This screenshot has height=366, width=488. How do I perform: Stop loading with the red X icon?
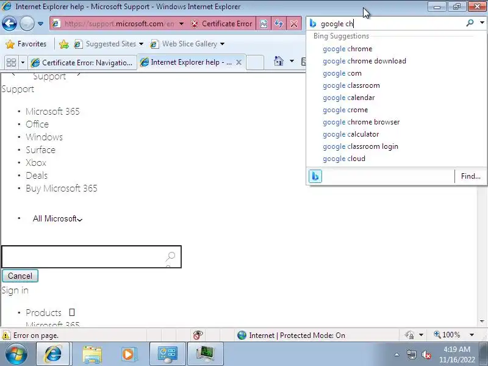[294, 24]
